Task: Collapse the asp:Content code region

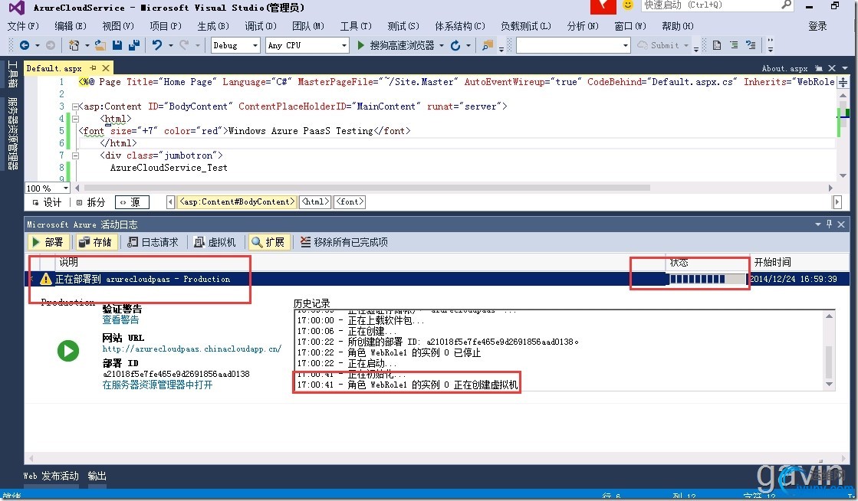Action: [x=75, y=106]
